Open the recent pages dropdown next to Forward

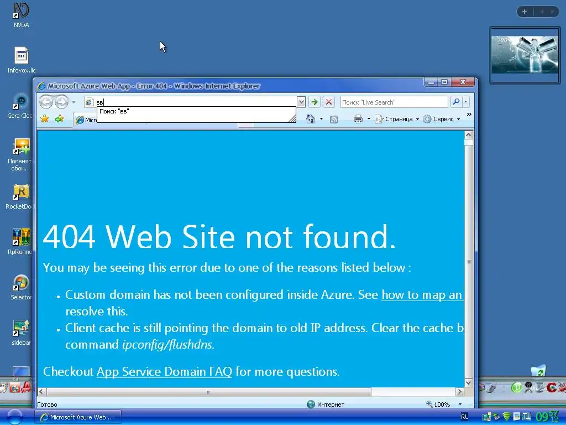point(74,102)
